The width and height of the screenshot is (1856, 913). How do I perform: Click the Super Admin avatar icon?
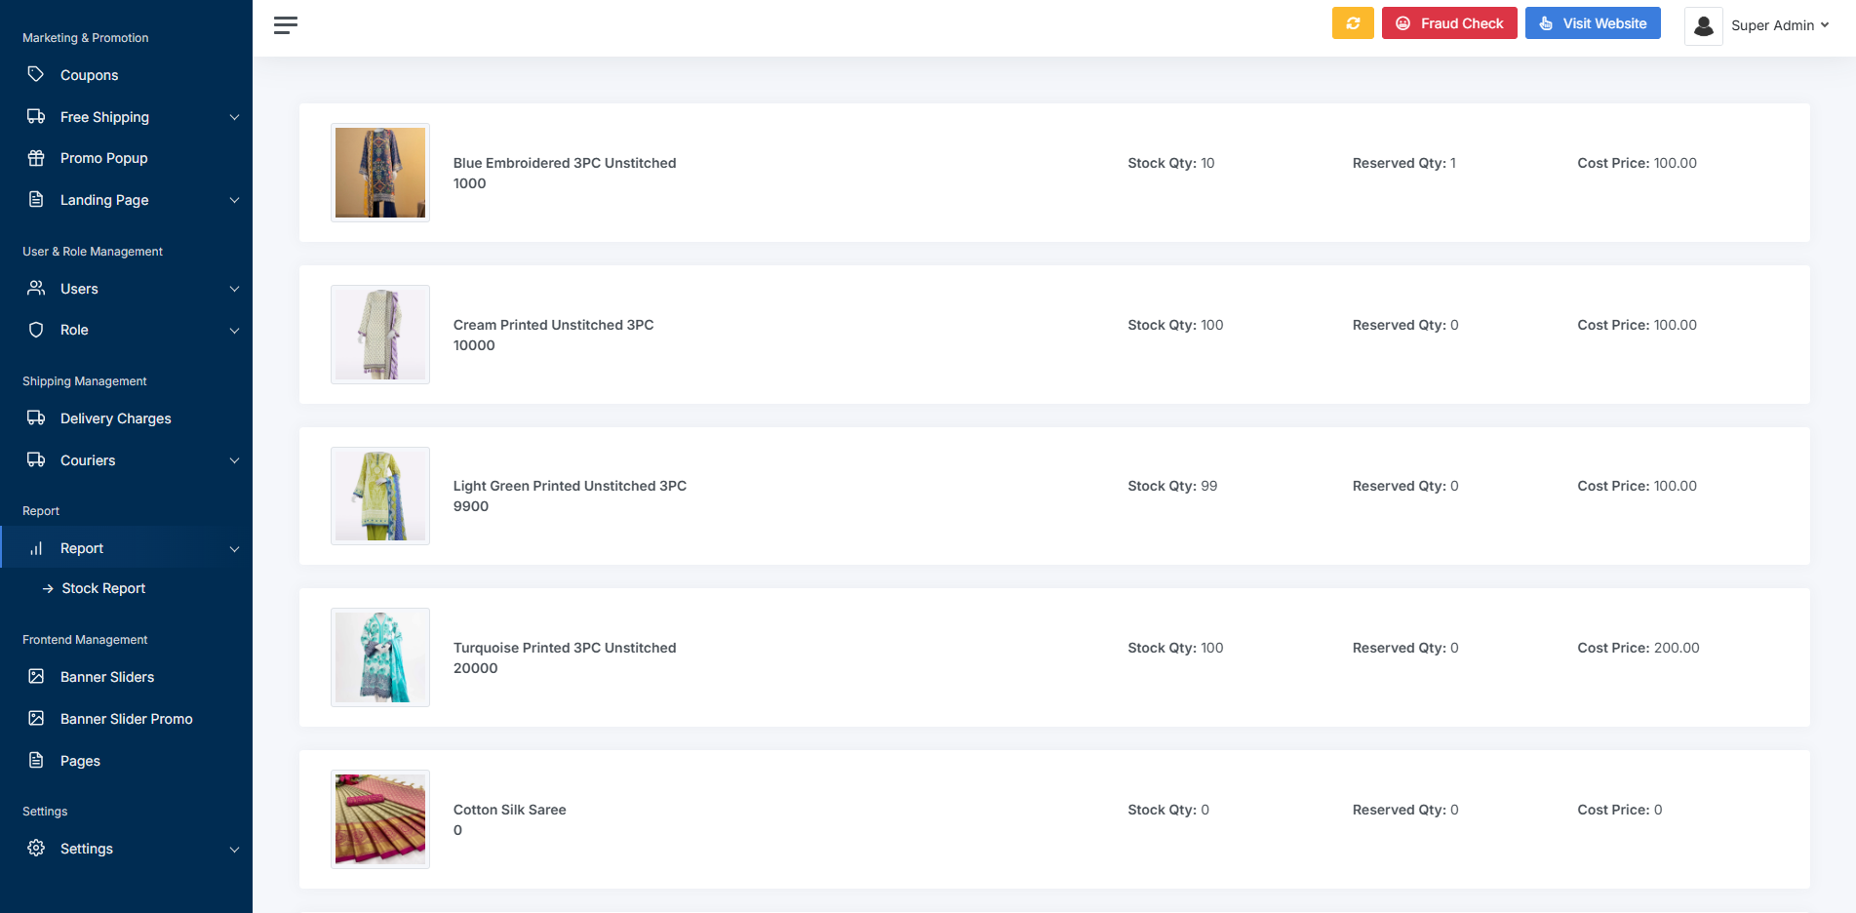coord(1703,26)
